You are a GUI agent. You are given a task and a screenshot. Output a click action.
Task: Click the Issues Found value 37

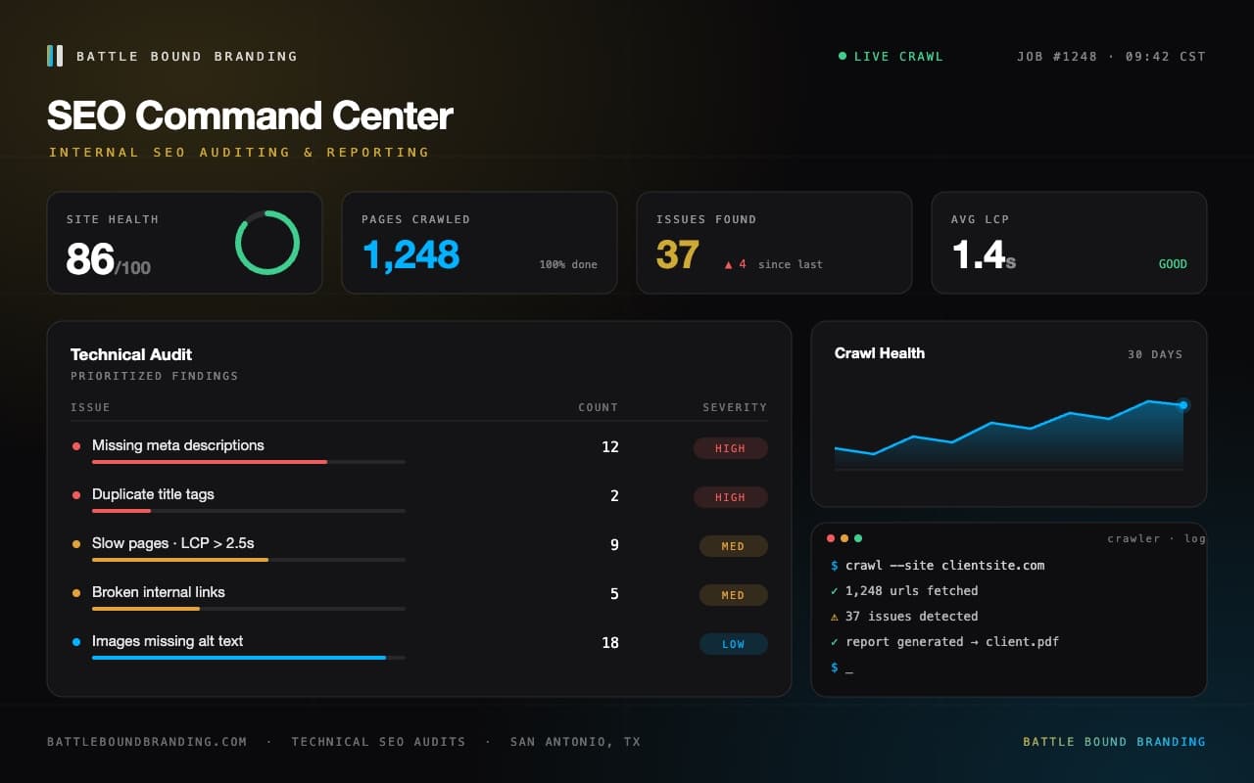678,254
